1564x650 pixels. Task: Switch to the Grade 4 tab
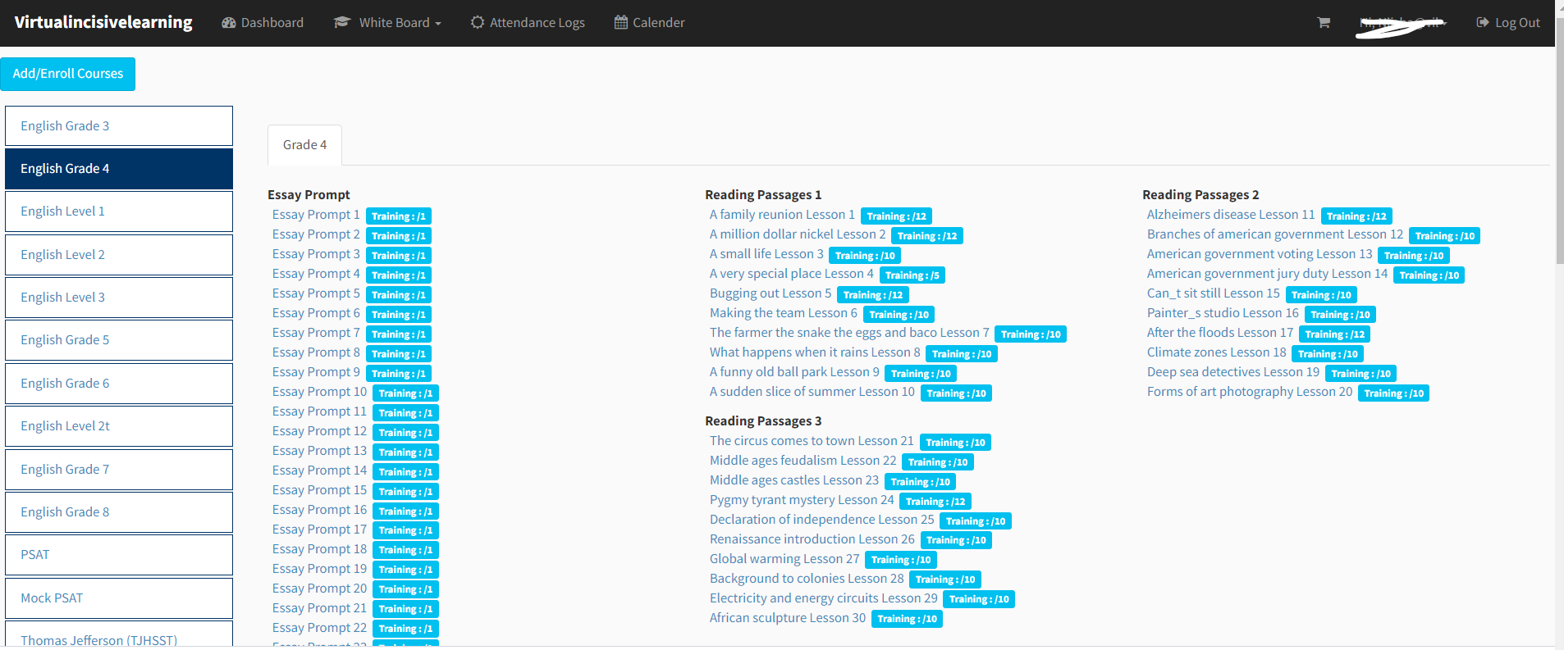304,145
